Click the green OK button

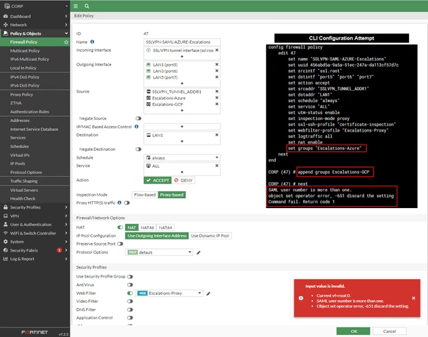pyautogui.click(x=354, y=332)
